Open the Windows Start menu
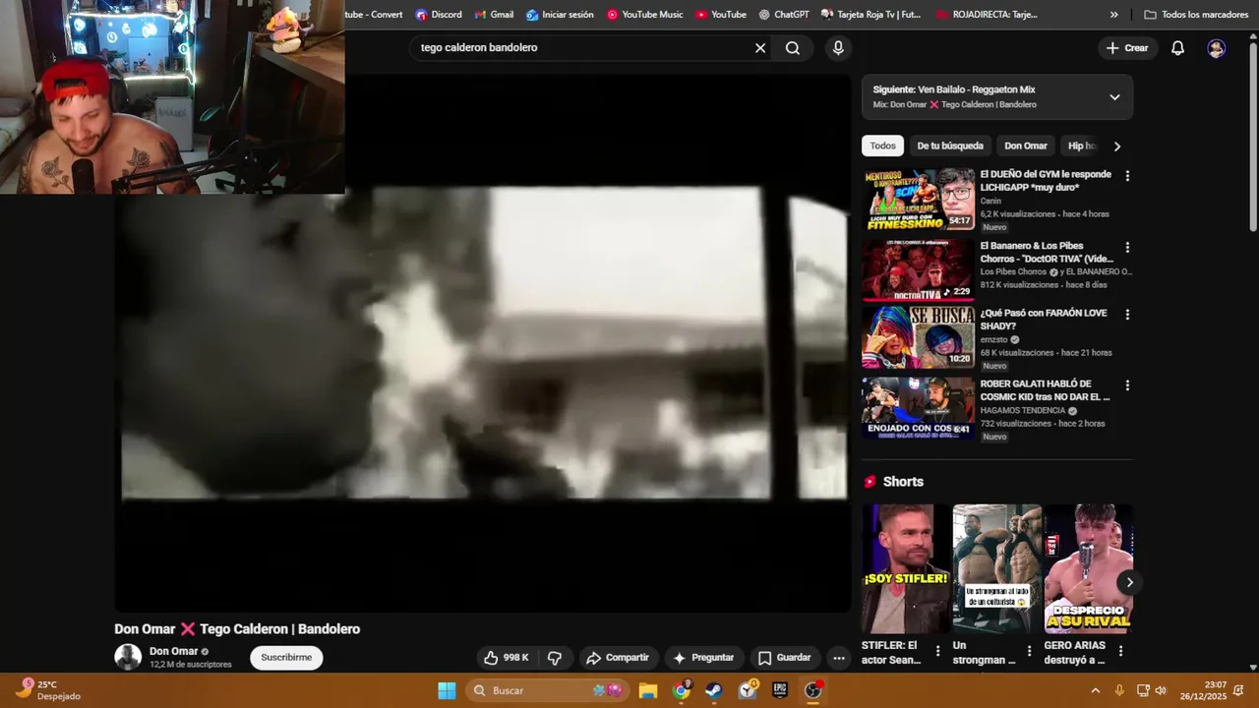Image resolution: width=1259 pixels, height=708 pixels. pyautogui.click(x=447, y=690)
